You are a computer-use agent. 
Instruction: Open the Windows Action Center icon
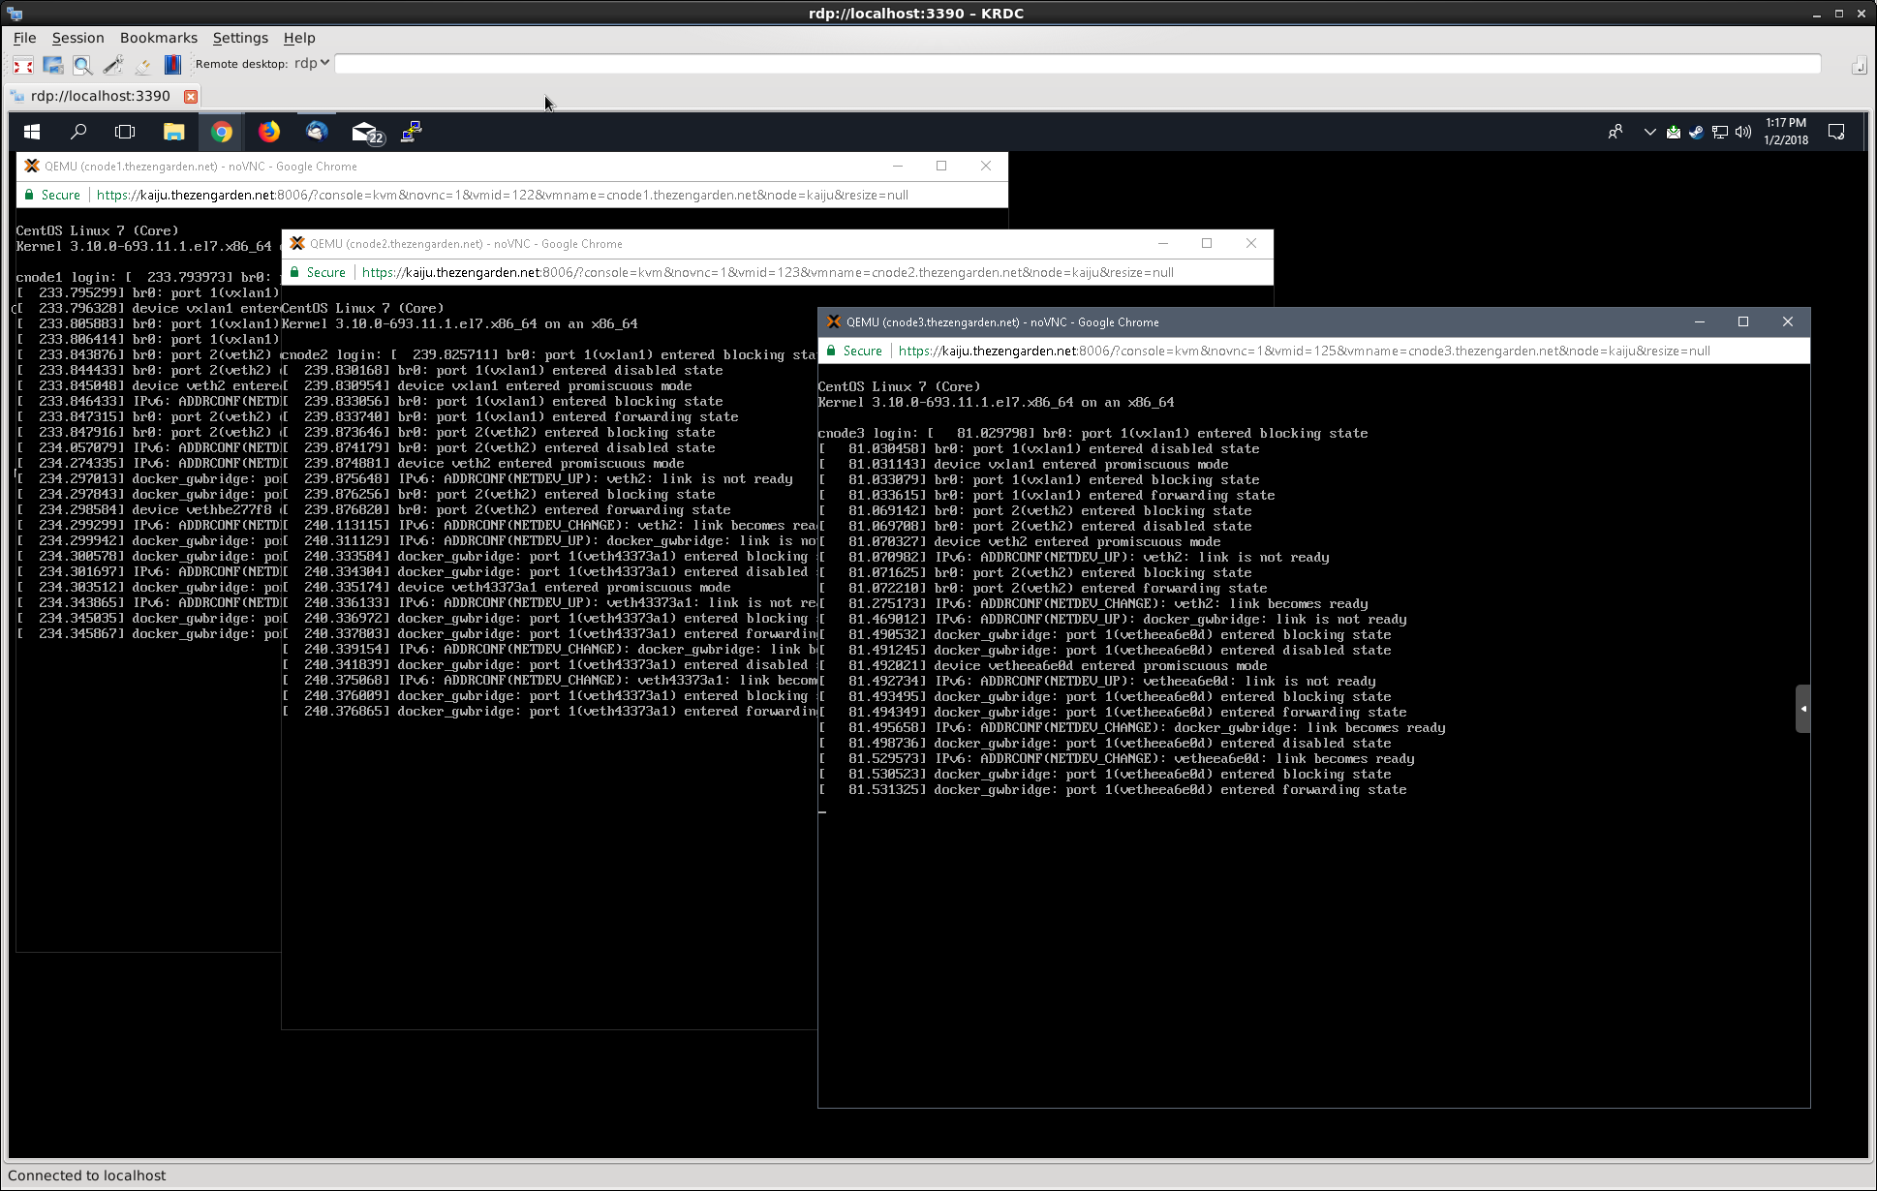[1836, 132]
